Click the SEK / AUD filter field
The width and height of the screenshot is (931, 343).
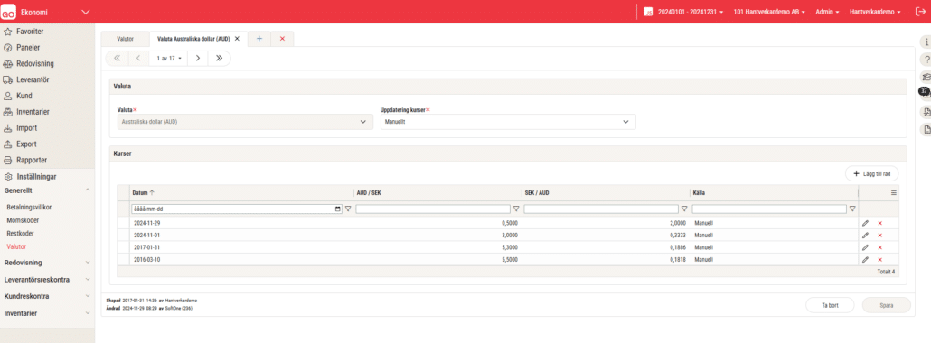[x=601, y=209]
